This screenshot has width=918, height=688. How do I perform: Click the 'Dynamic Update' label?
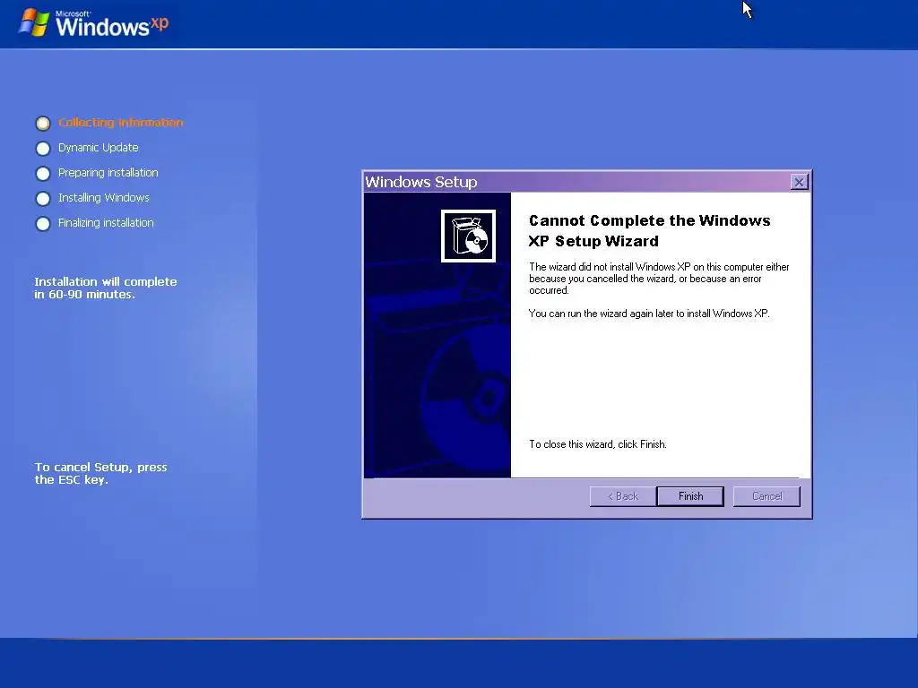[99, 148]
